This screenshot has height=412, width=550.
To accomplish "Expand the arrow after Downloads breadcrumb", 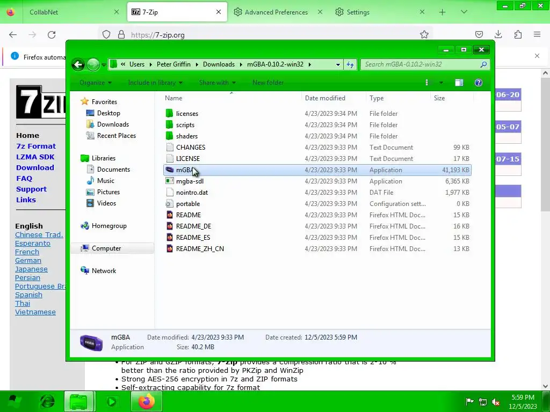I will point(241,64).
